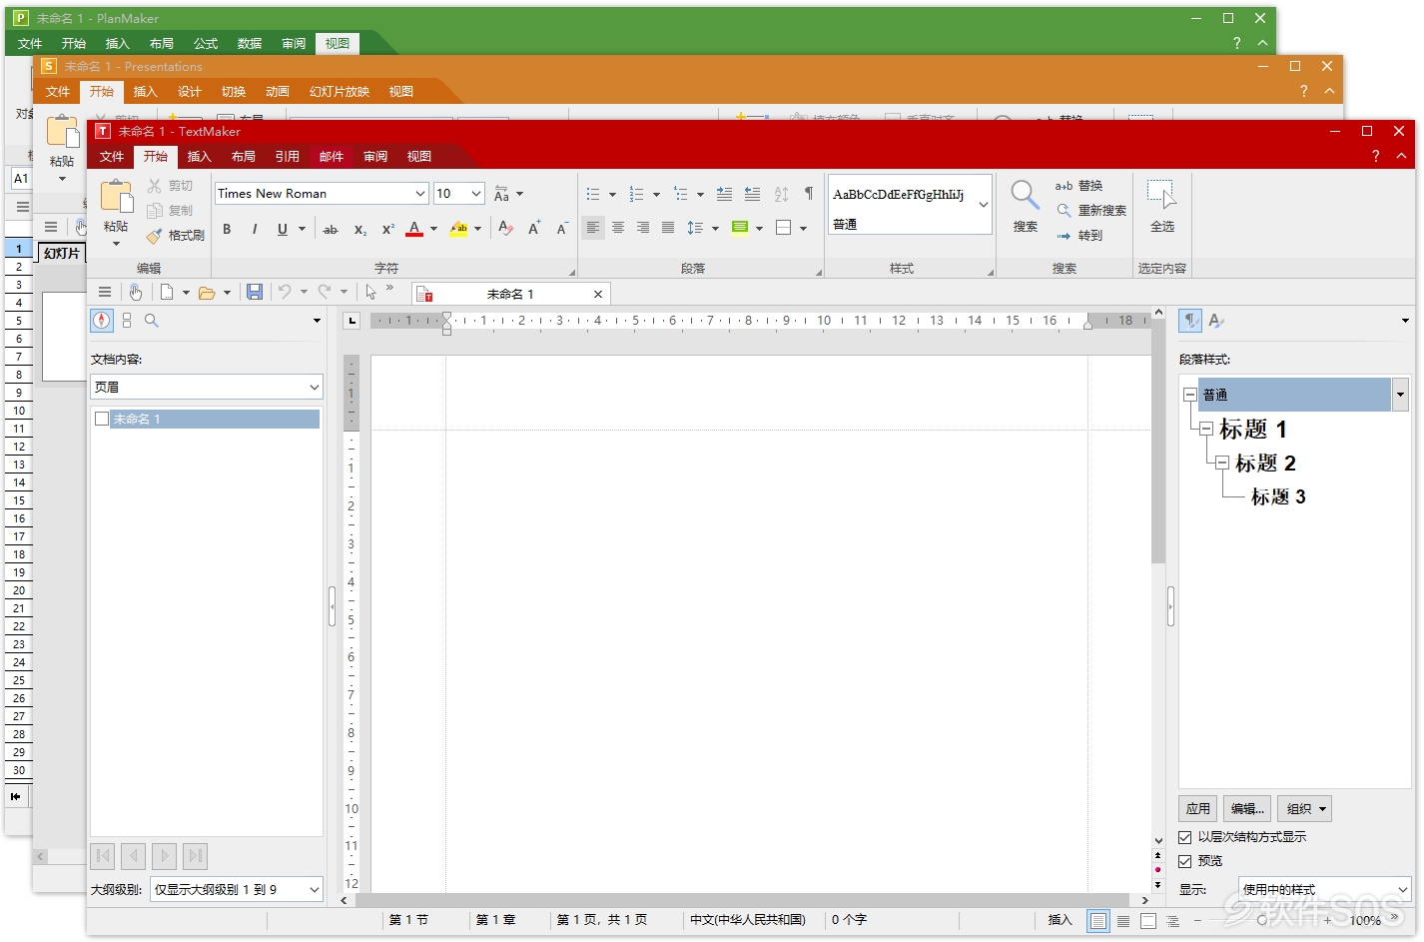Check the 未命名 1 checkbox in document contents
The width and height of the screenshot is (1424, 942).
click(102, 419)
